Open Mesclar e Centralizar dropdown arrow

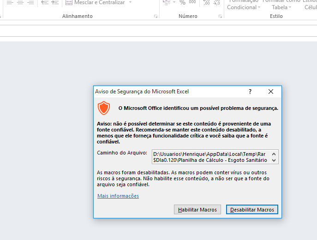click(131, 2)
